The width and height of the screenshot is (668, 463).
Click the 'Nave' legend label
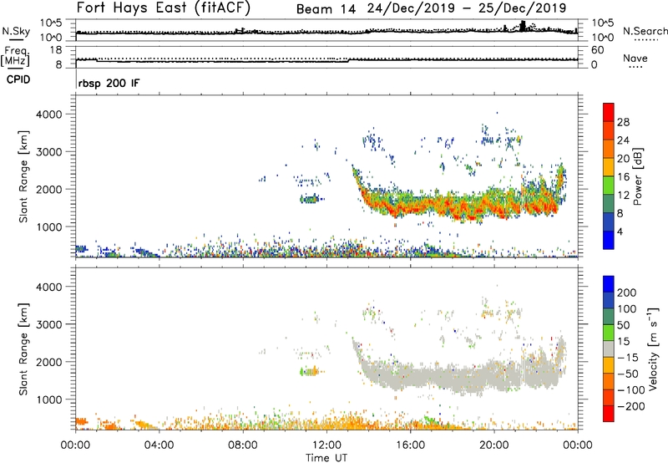635,58
